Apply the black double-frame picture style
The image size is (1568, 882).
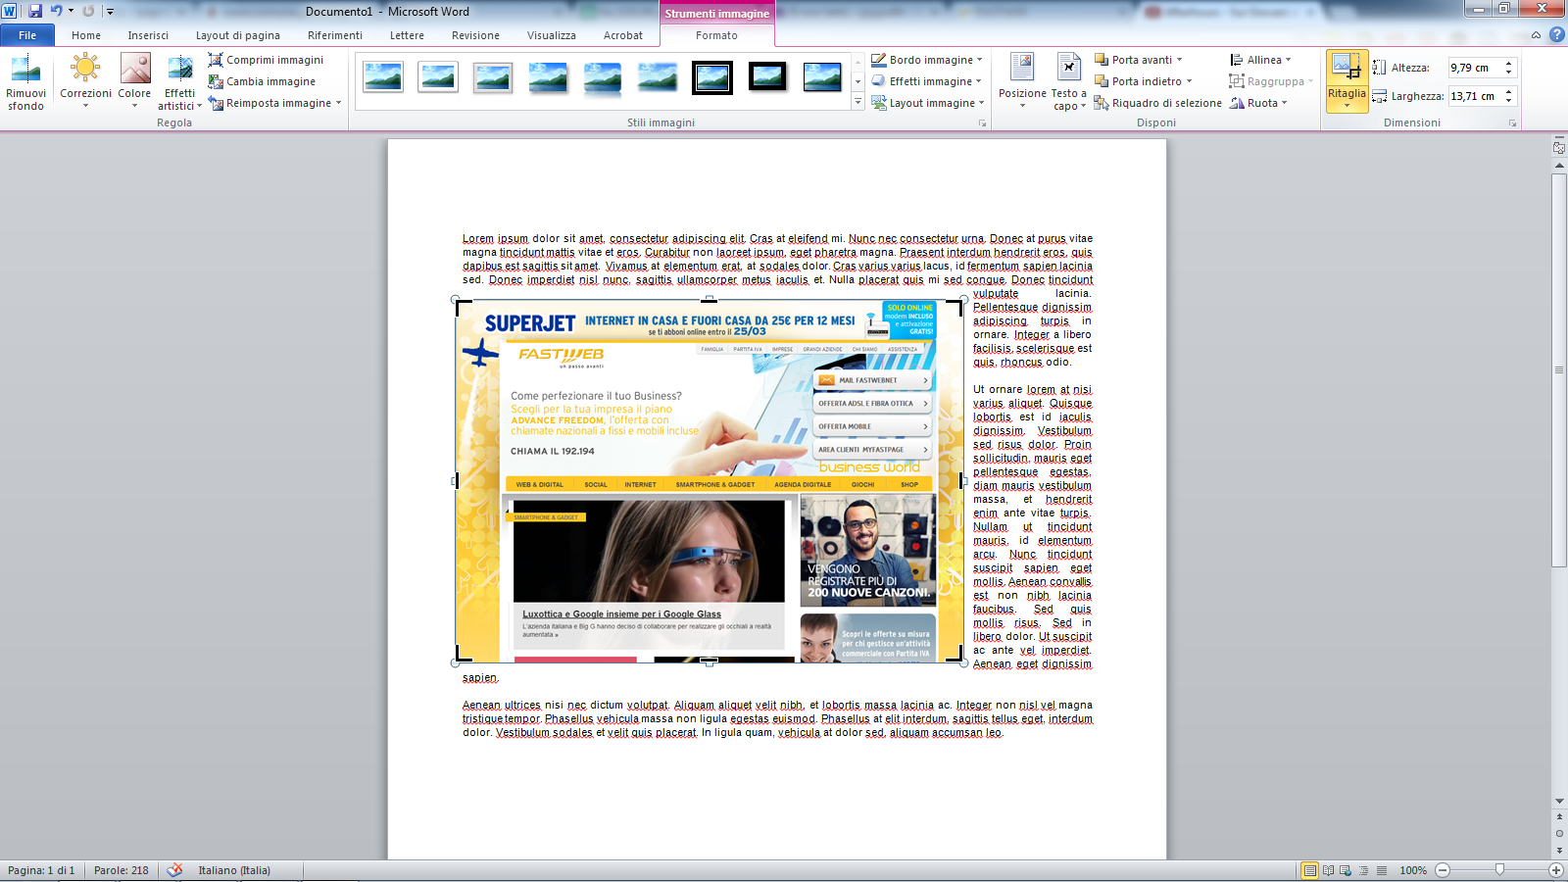tap(712, 76)
